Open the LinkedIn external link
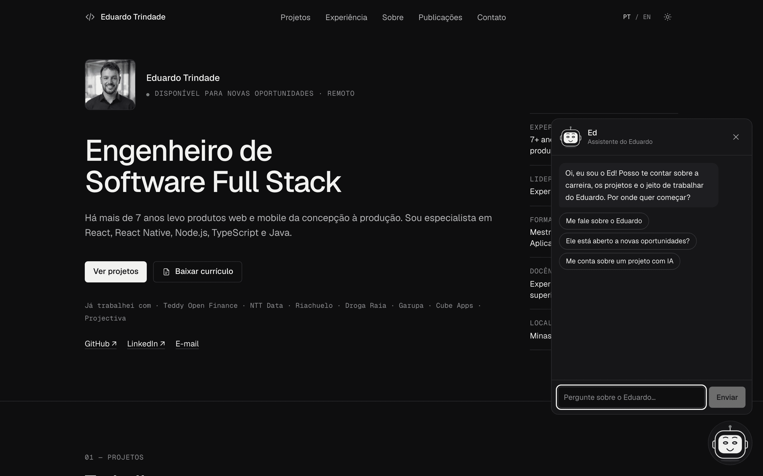Screen dimensions: 763x476 pyautogui.click(x=146, y=344)
